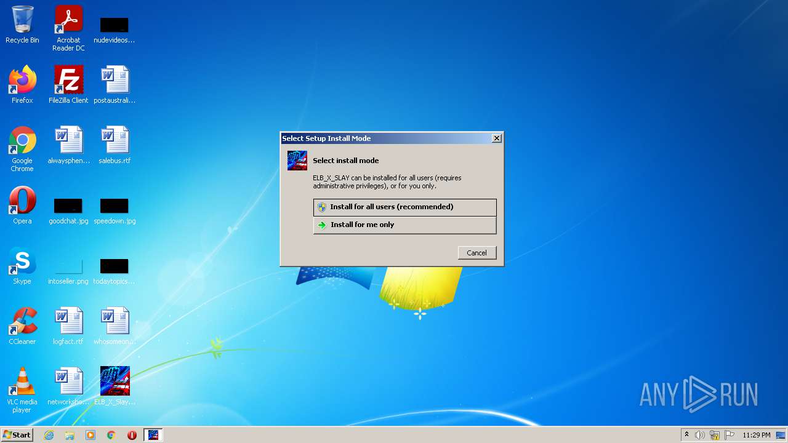The width and height of the screenshot is (788, 443).
Task: Open the Recycle Bin desktop icon
Action: click(x=22, y=25)
